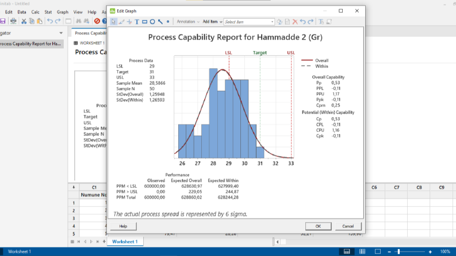Open the Annotation dropdown
This screenshot has height=256, width=456.
188,22
